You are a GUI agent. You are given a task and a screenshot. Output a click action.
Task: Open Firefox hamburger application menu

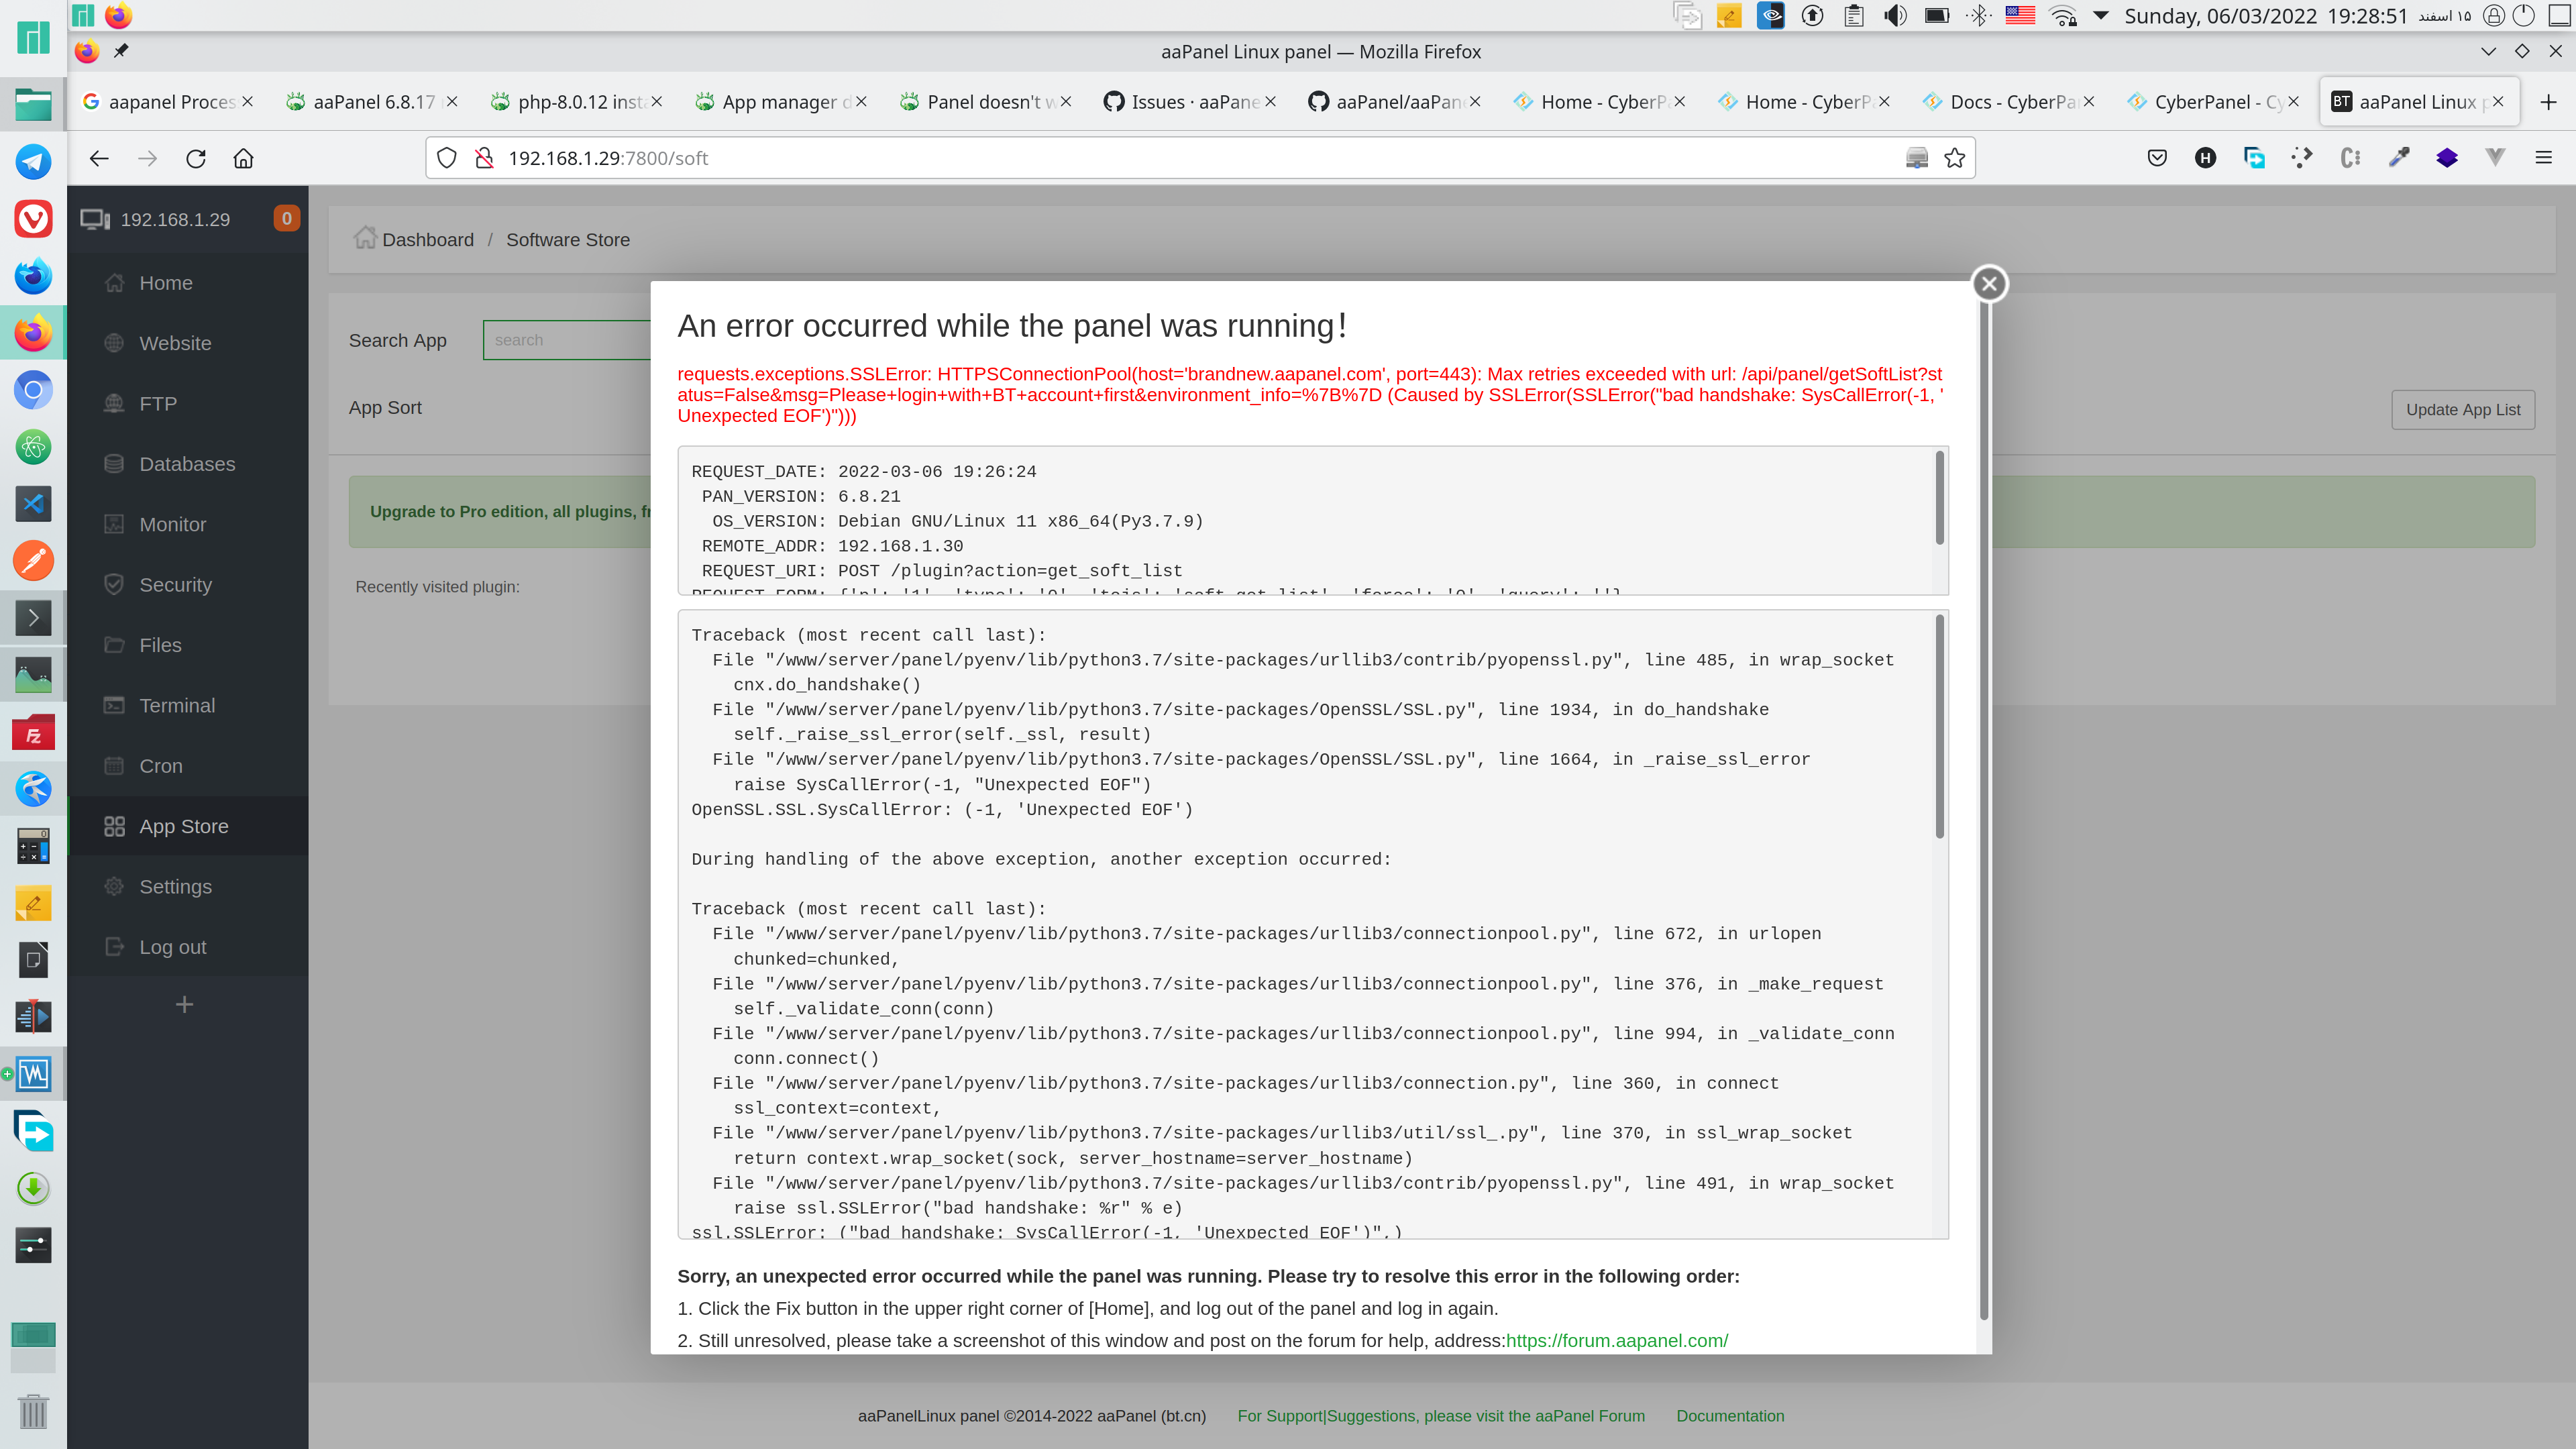tap(2543, 158)
